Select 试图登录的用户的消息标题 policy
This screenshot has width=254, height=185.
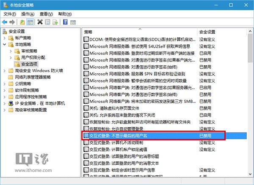pos(165,156)
